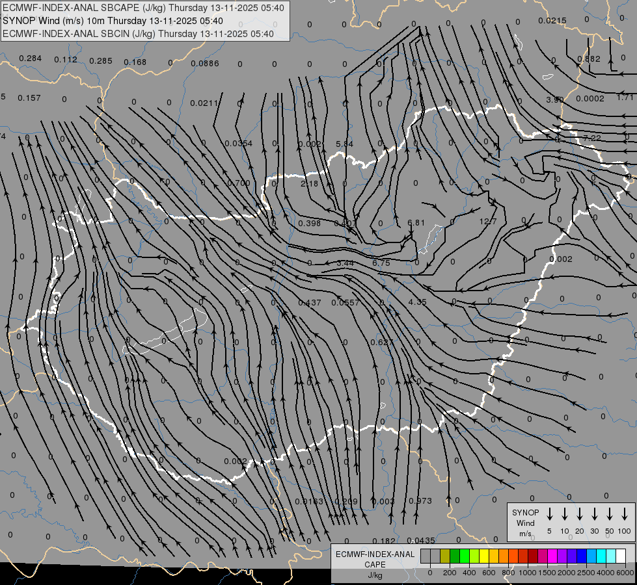Click the 50 m/s wind arrow in legend
This screenshot has height=585, width=637.
[x=610, y=514]
